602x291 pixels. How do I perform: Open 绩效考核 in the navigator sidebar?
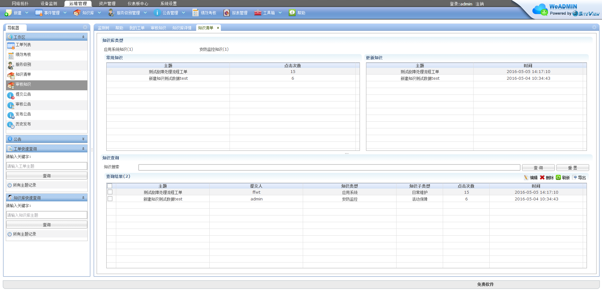47,55
